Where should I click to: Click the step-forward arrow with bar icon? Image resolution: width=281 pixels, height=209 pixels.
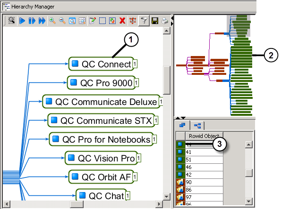pos(32,21)
